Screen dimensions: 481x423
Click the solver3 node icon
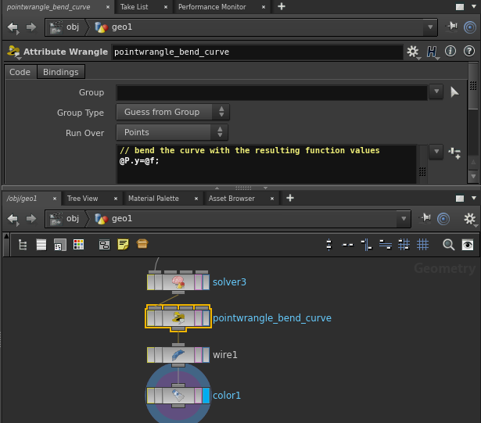point(178,281)
